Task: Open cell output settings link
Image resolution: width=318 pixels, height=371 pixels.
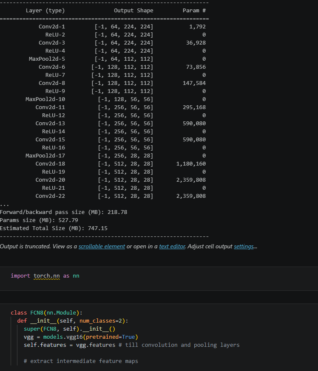Action: (244, 246)
